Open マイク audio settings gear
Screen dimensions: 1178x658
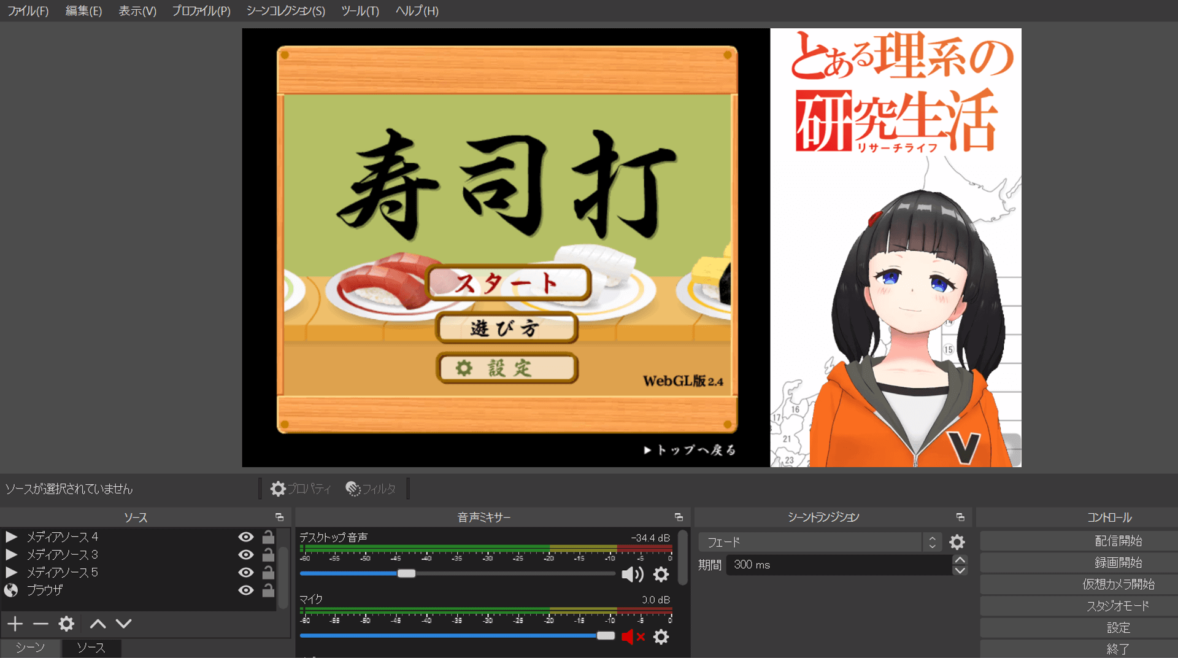coord(661,637)
